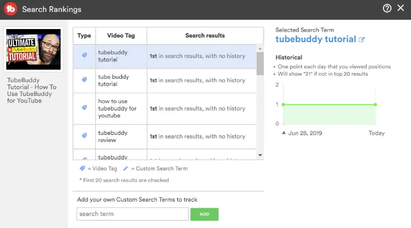Click the table scrollbar down arrow

pos(260,155)
